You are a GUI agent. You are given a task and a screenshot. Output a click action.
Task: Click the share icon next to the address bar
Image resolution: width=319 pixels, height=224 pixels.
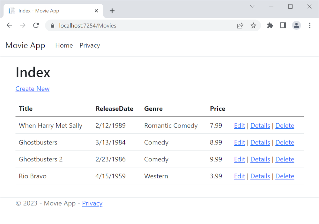240,25
